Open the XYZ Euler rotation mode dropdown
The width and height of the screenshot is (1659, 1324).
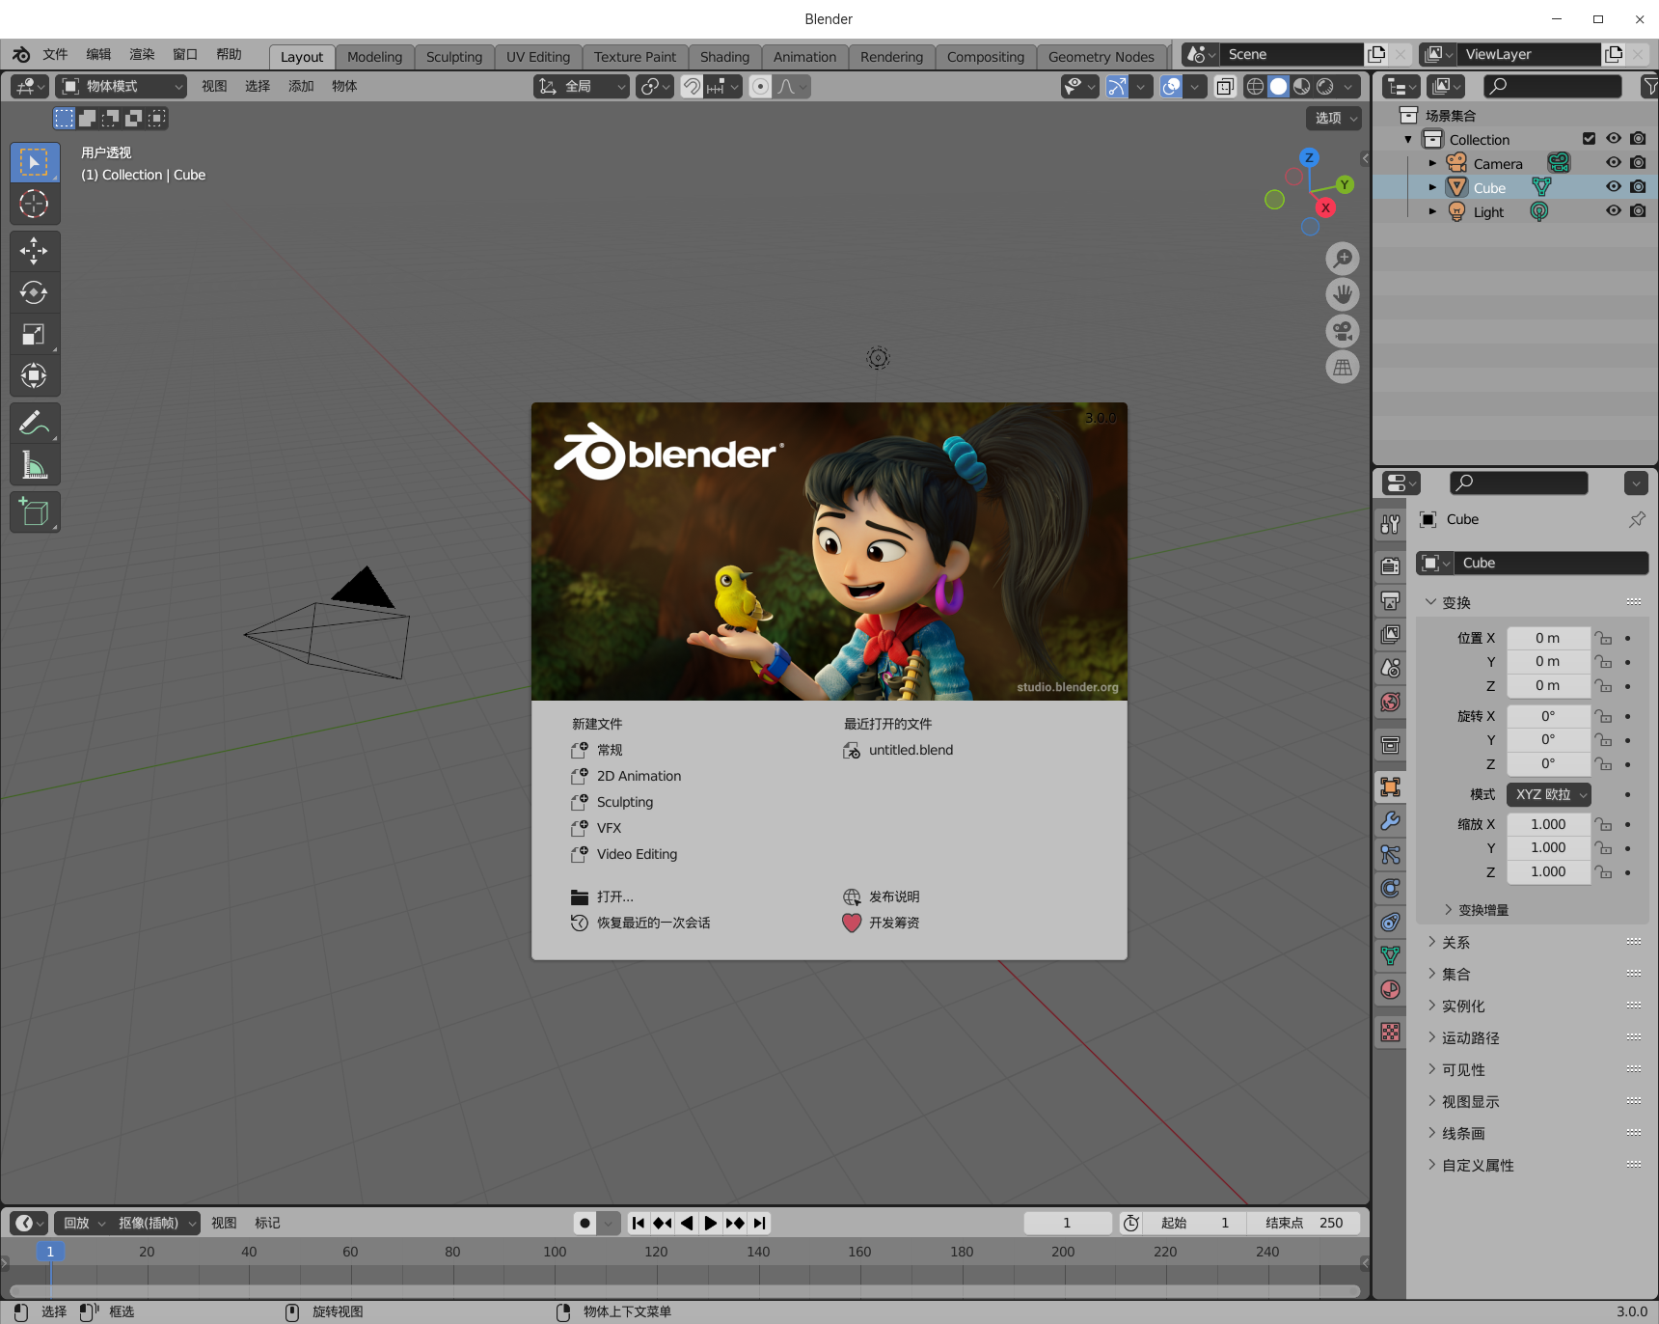[x=1548, y=794]
